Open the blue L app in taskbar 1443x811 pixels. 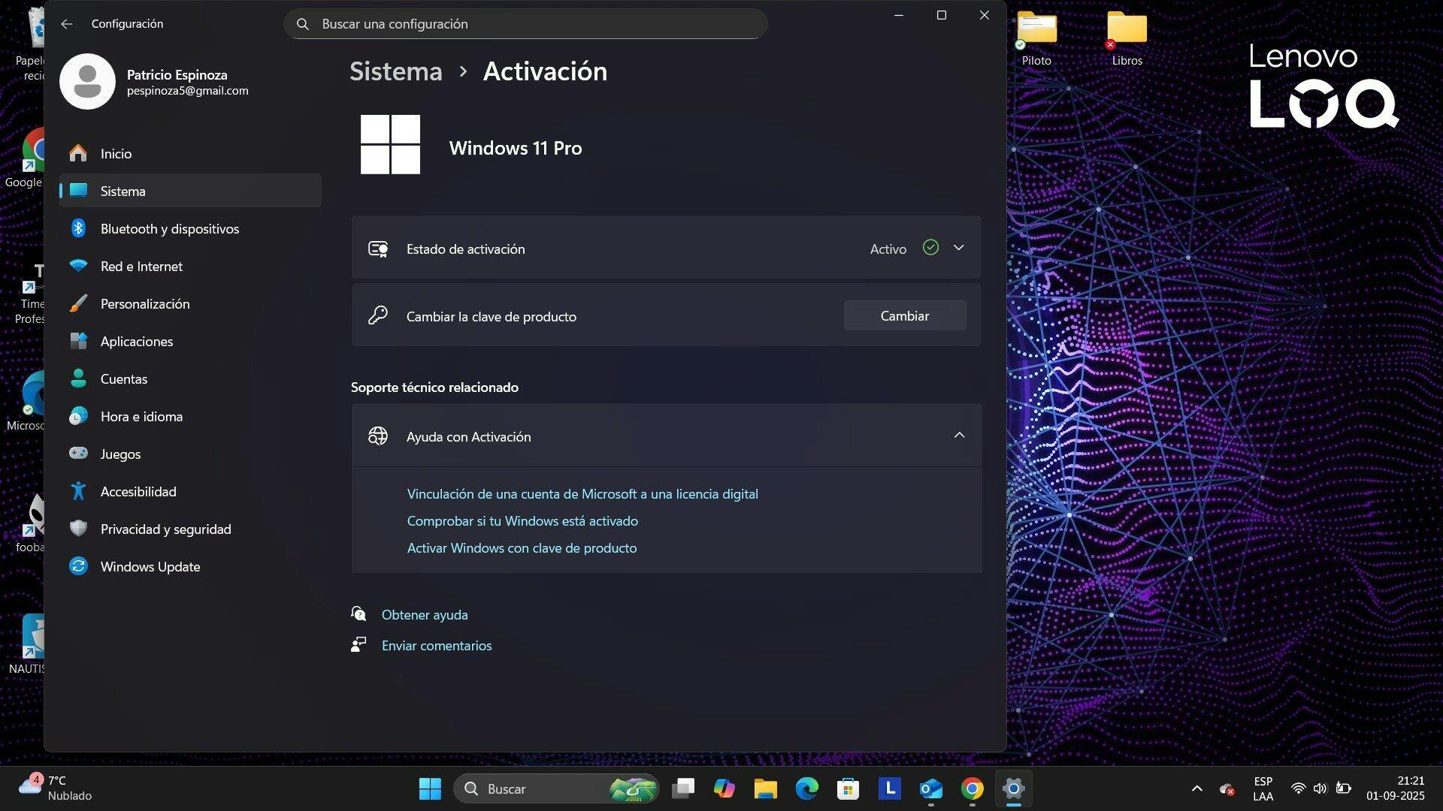890,788
